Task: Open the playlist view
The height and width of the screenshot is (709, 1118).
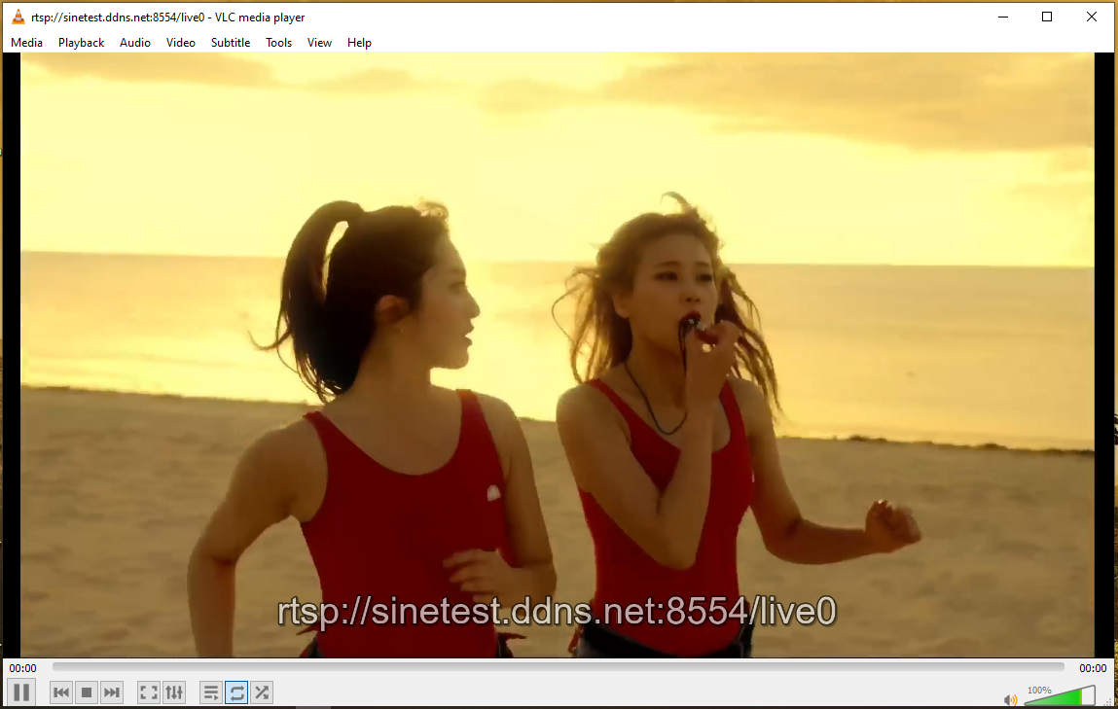Action: pyautogui.click(x=211, y=691)
